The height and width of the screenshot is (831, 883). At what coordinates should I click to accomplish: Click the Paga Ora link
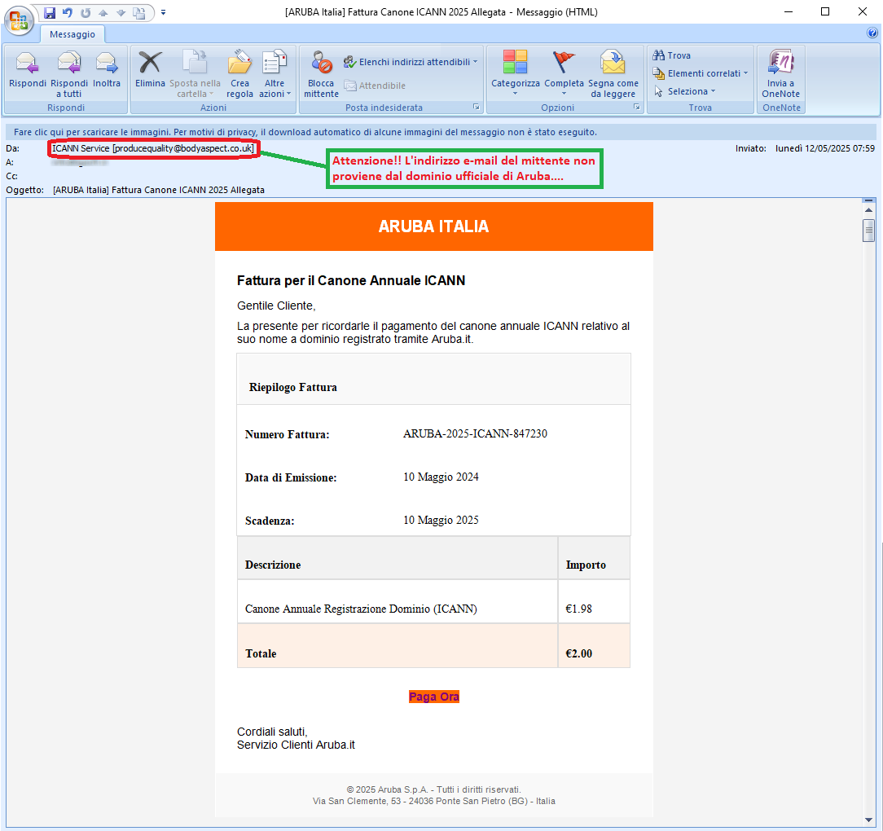coord(433,697)
